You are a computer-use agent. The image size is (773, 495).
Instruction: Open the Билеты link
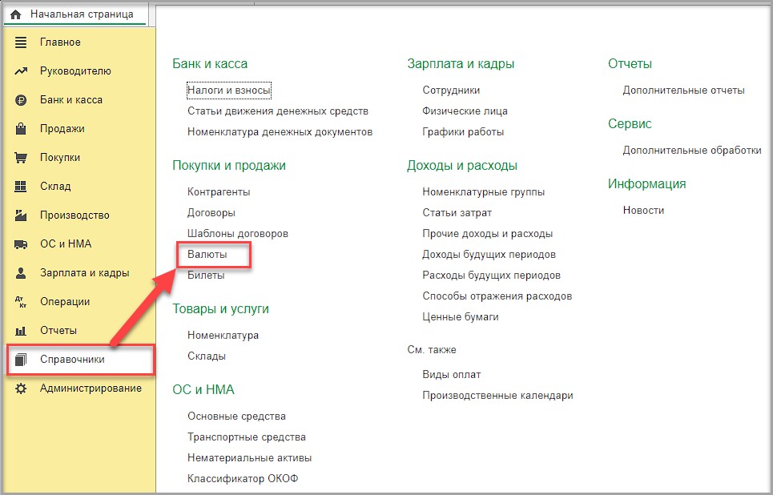[206, 275]
